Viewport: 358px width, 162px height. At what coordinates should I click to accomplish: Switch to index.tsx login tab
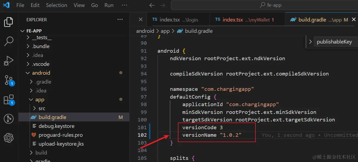point(178,20)
